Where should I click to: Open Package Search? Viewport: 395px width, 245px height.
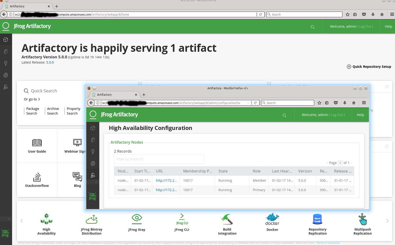click(32, 111)
